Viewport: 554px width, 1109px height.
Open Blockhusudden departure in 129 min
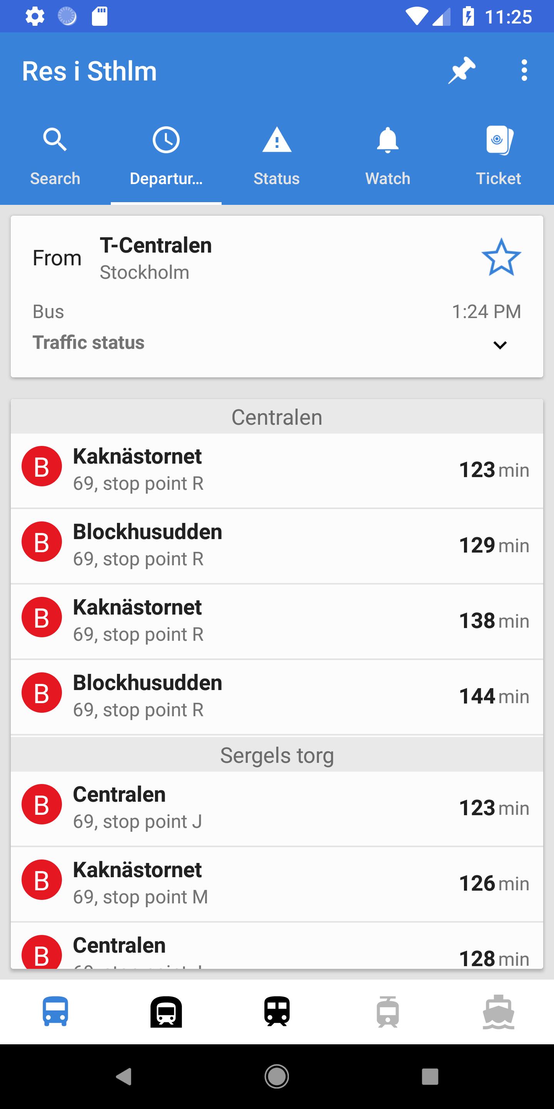tap(277, 546)
